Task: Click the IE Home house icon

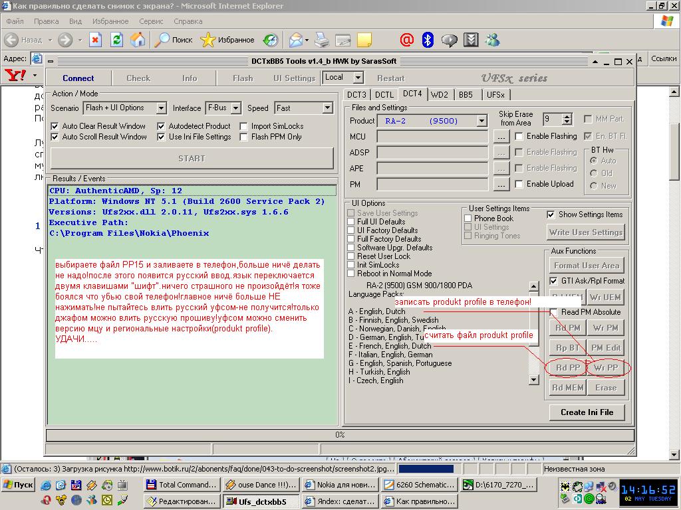Action: [138, 40]
